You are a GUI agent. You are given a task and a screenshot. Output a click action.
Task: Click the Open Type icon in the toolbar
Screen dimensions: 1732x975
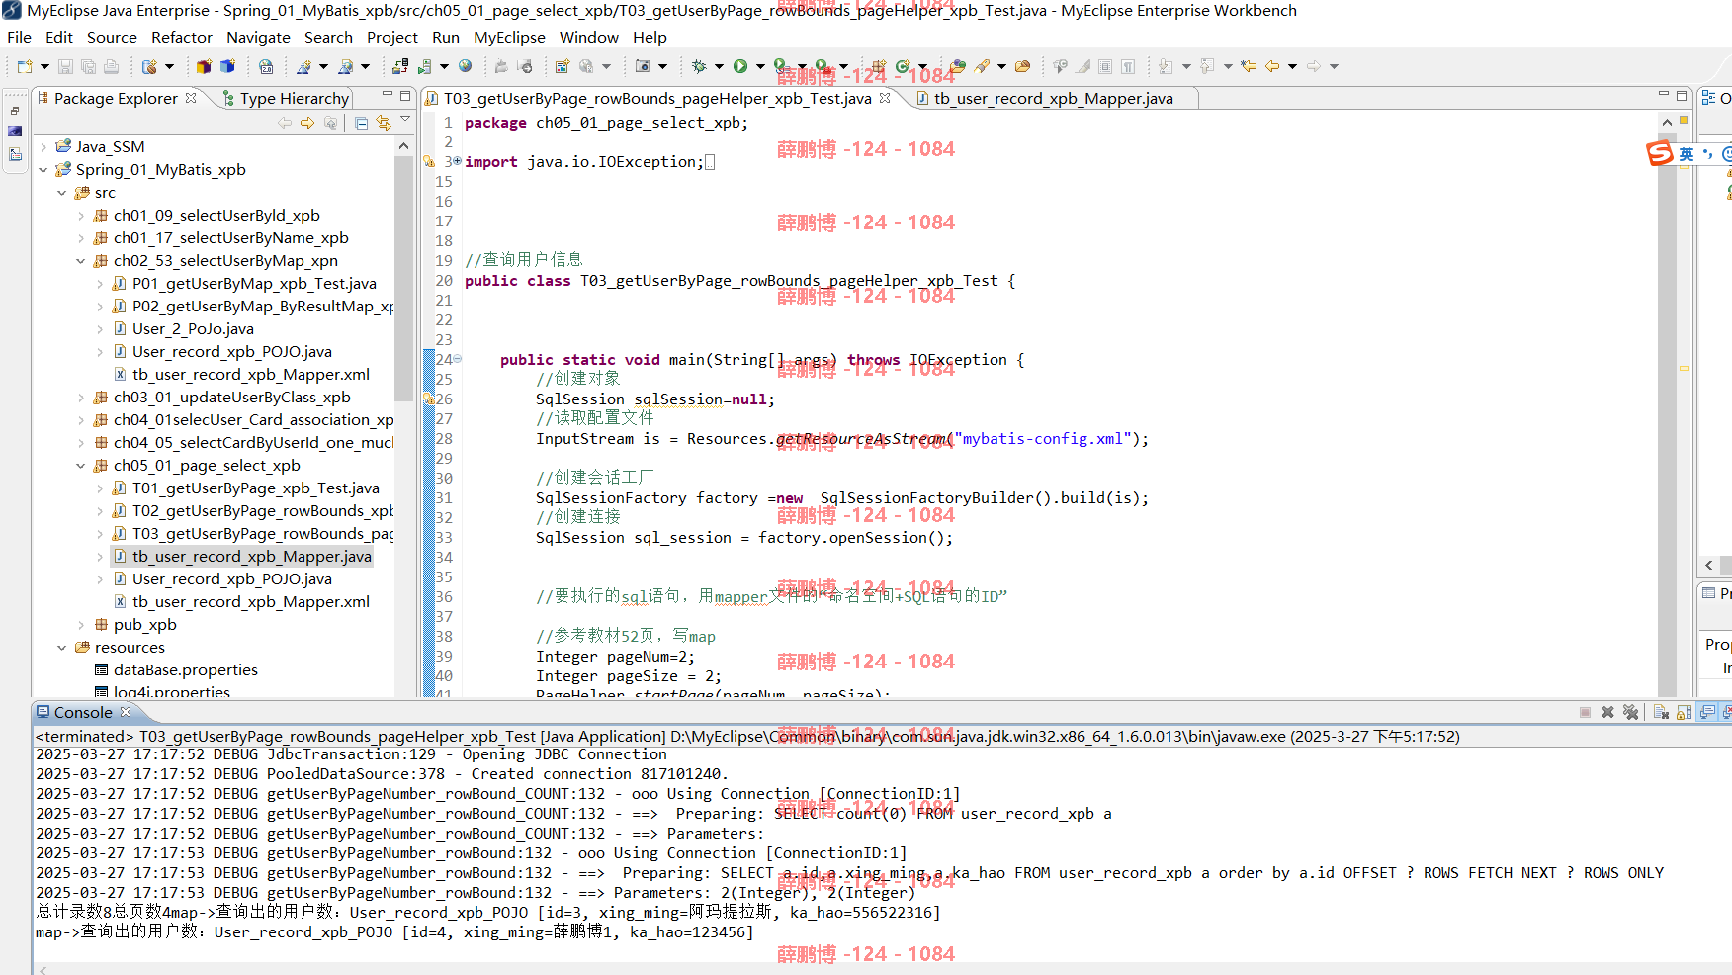pos(957,66)
